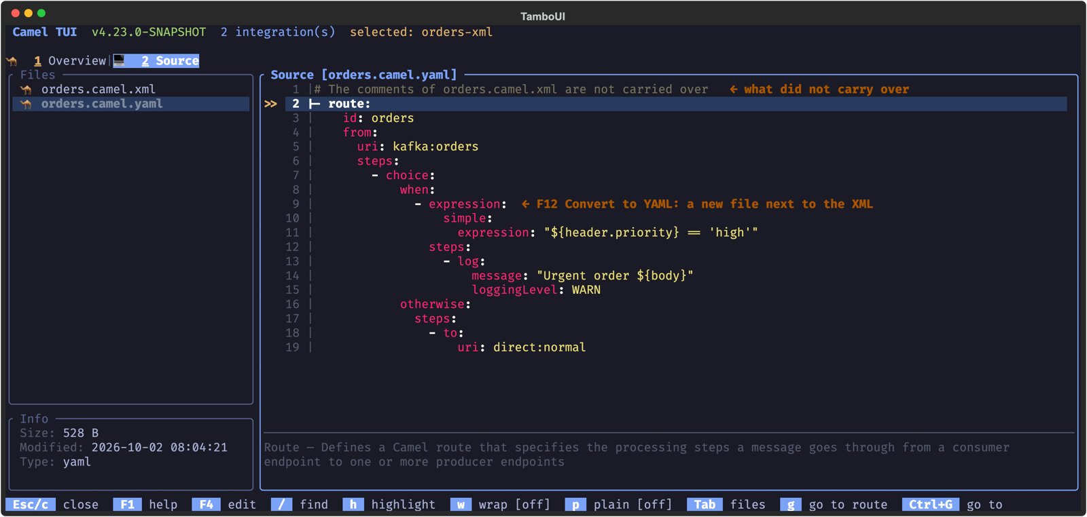Click the F1 help key hint
Viewport: 1087px width, 517px height.
(x=145, y=504)
